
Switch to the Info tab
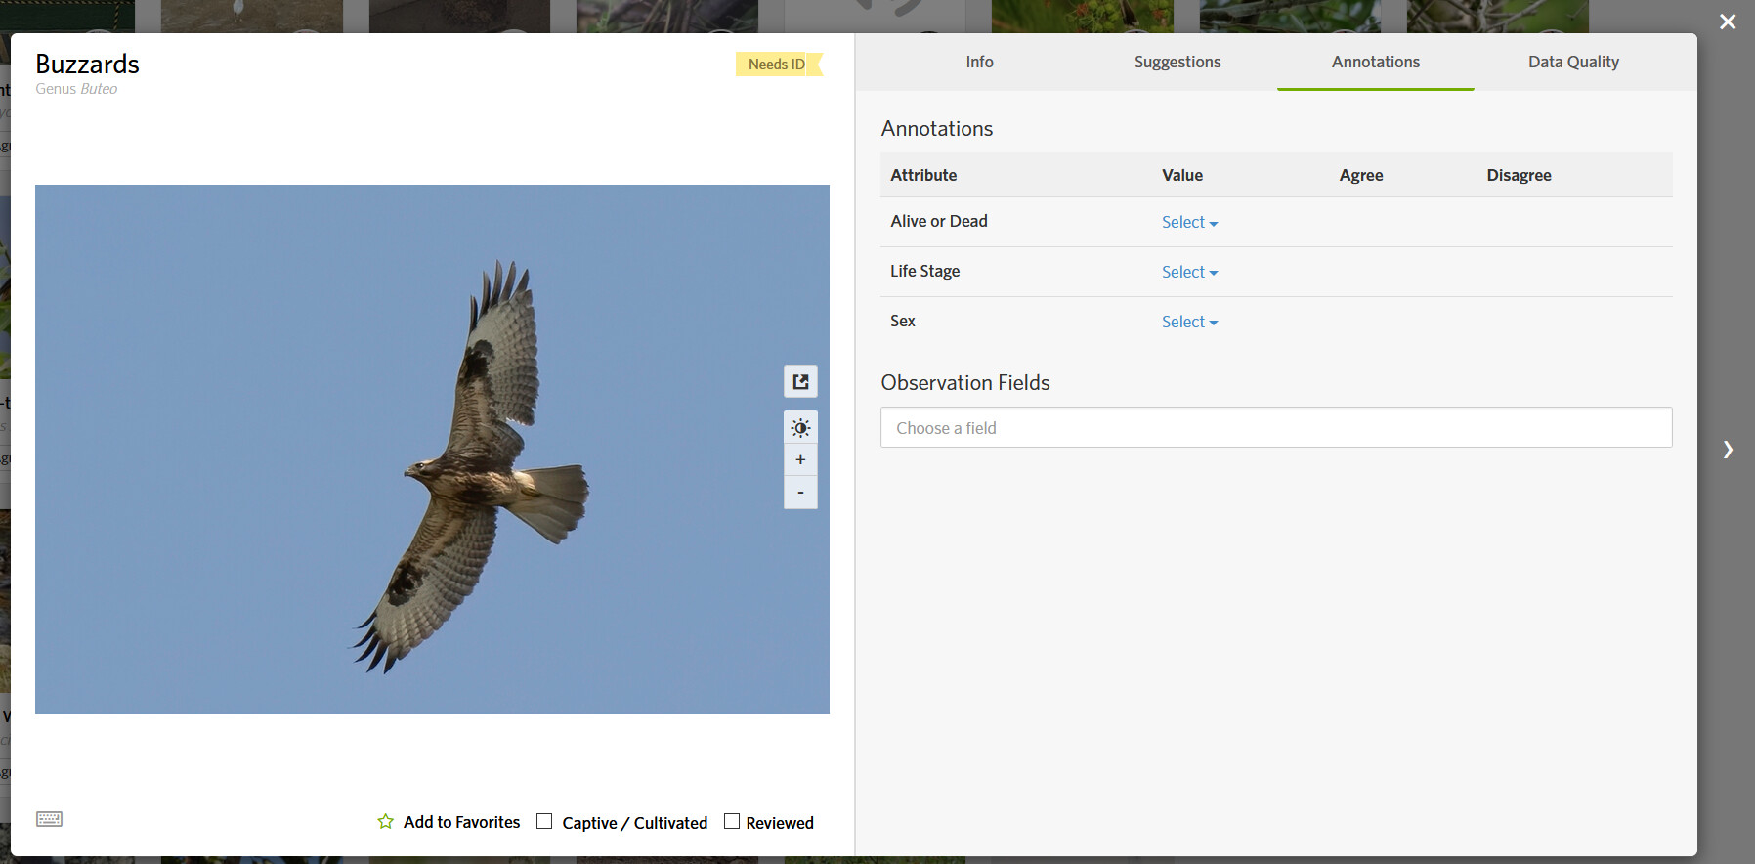(x=979, y=62)
